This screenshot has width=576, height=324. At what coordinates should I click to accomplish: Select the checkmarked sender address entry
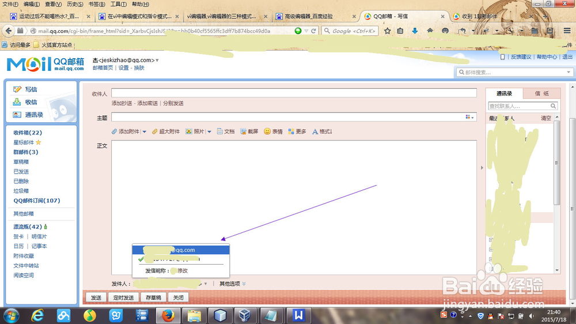(x=181, y=259)
